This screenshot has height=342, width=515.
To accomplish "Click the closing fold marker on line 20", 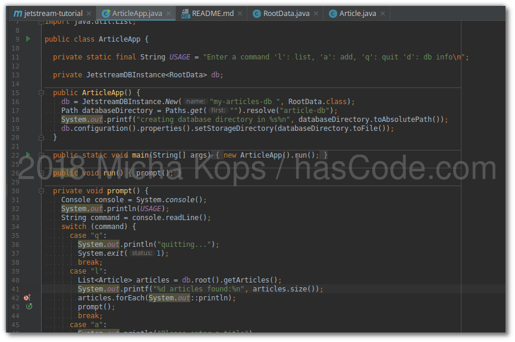I will (x=41, y=137).
